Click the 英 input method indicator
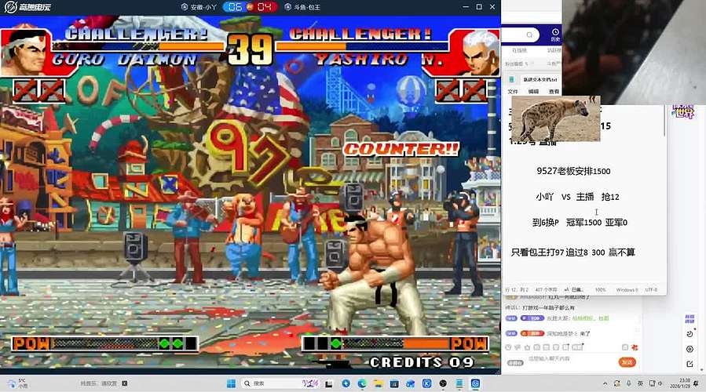This screenshot has width=706, height=392. tap(640, 383)
